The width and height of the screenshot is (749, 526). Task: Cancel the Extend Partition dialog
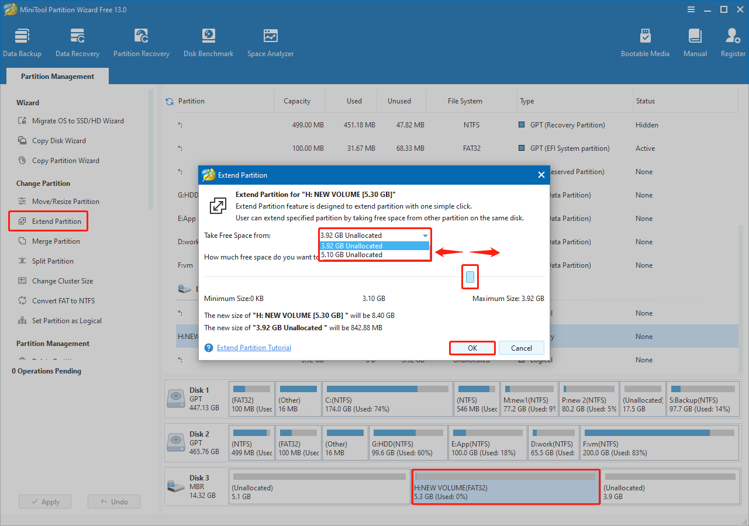click(521, 348)
